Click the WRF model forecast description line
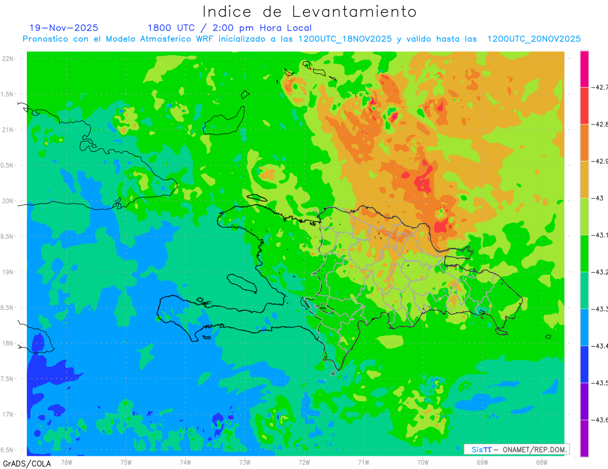The height and width of the screenshot is (469, 608). (301, 39)
